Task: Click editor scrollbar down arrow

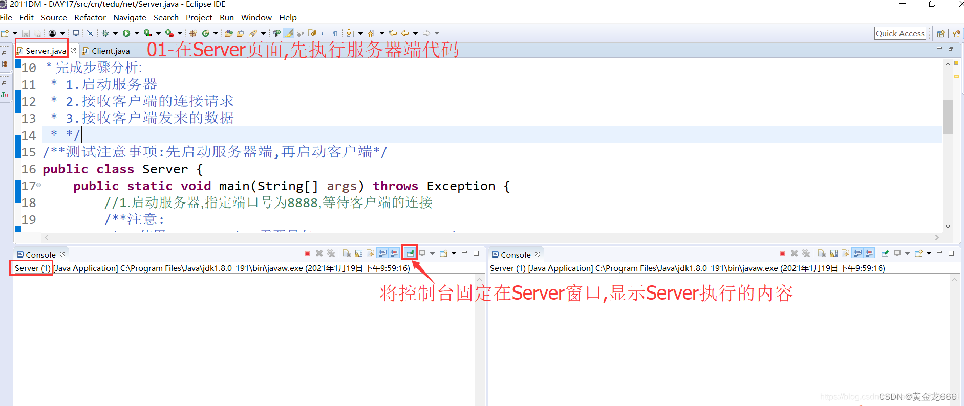Action: [x=948, y=227]
